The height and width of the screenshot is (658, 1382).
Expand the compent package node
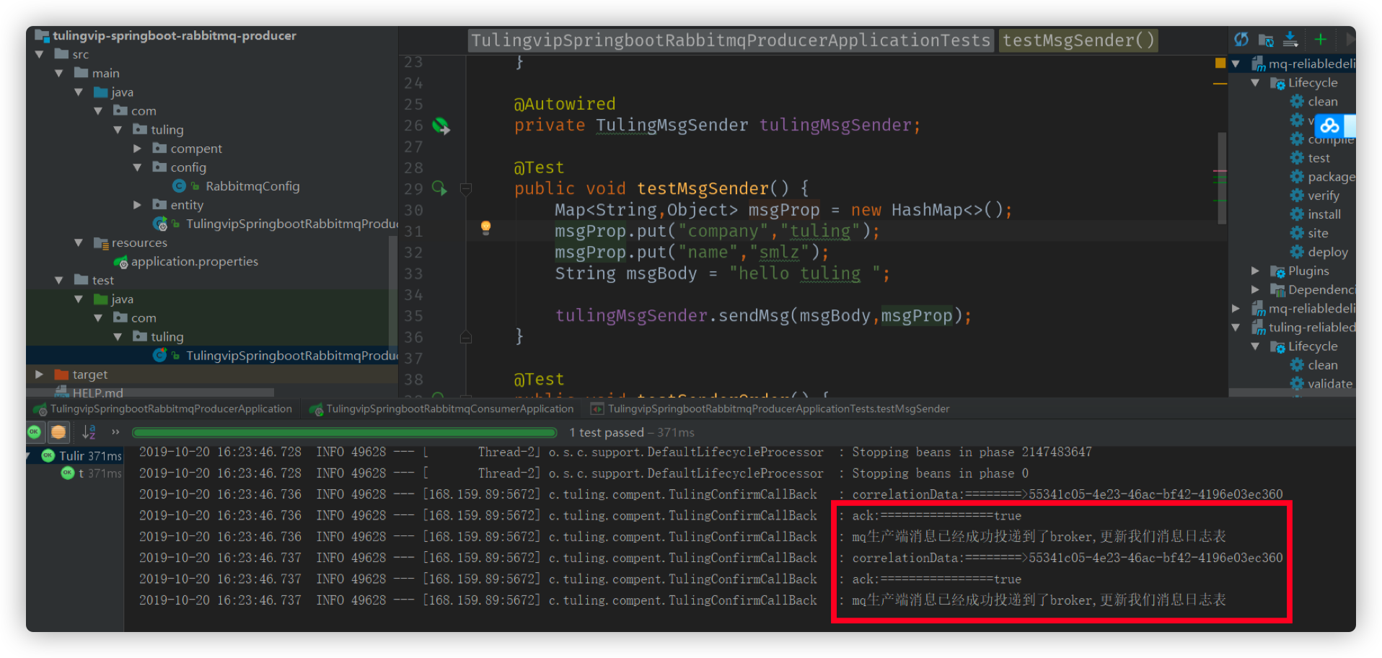point(137,148)
